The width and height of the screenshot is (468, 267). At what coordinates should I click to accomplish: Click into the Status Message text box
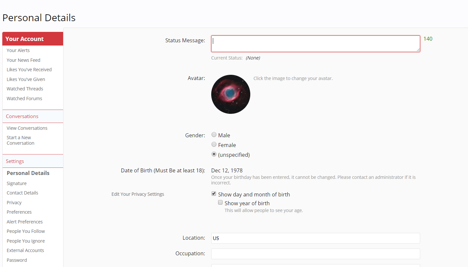pyautogui.click(x=315, y=44)
